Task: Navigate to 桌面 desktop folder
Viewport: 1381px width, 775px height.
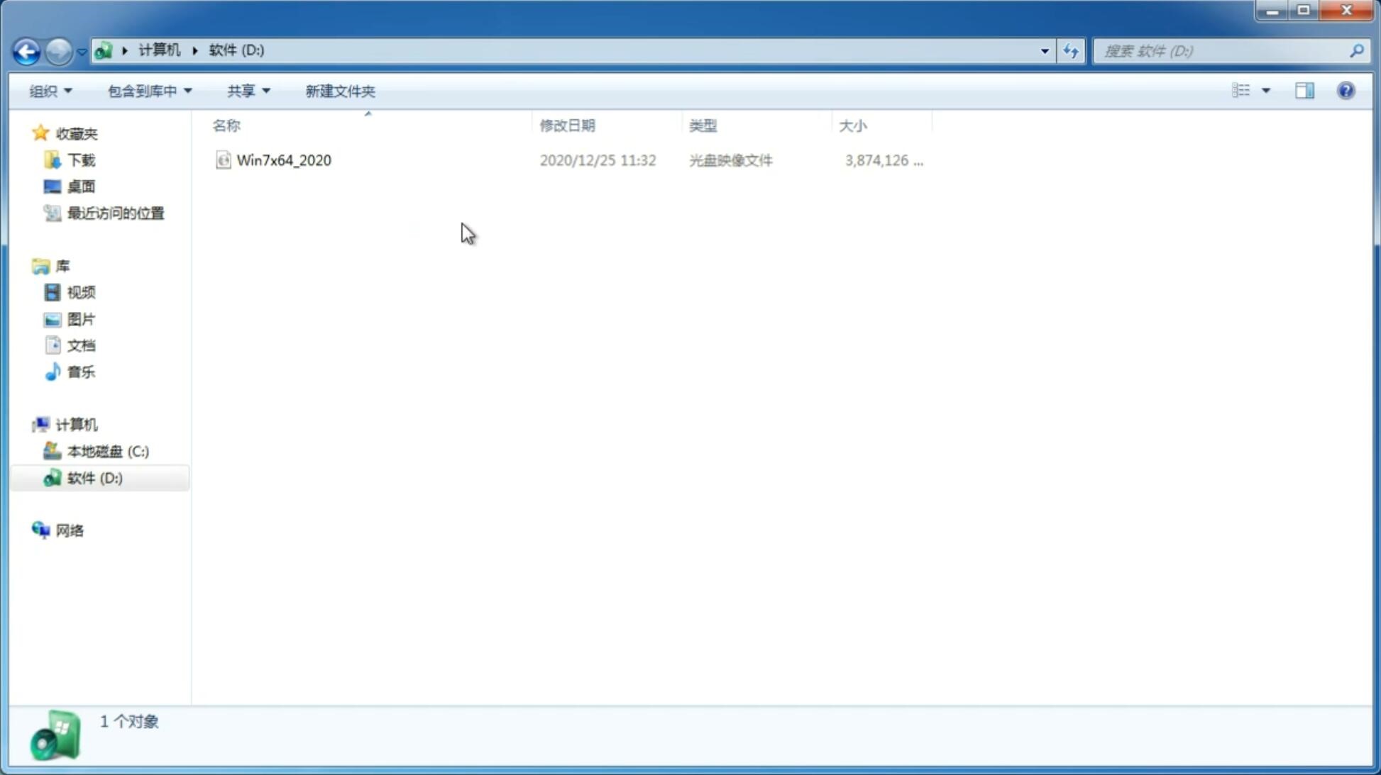Action: pyautogui.click(x=79, y=186)
